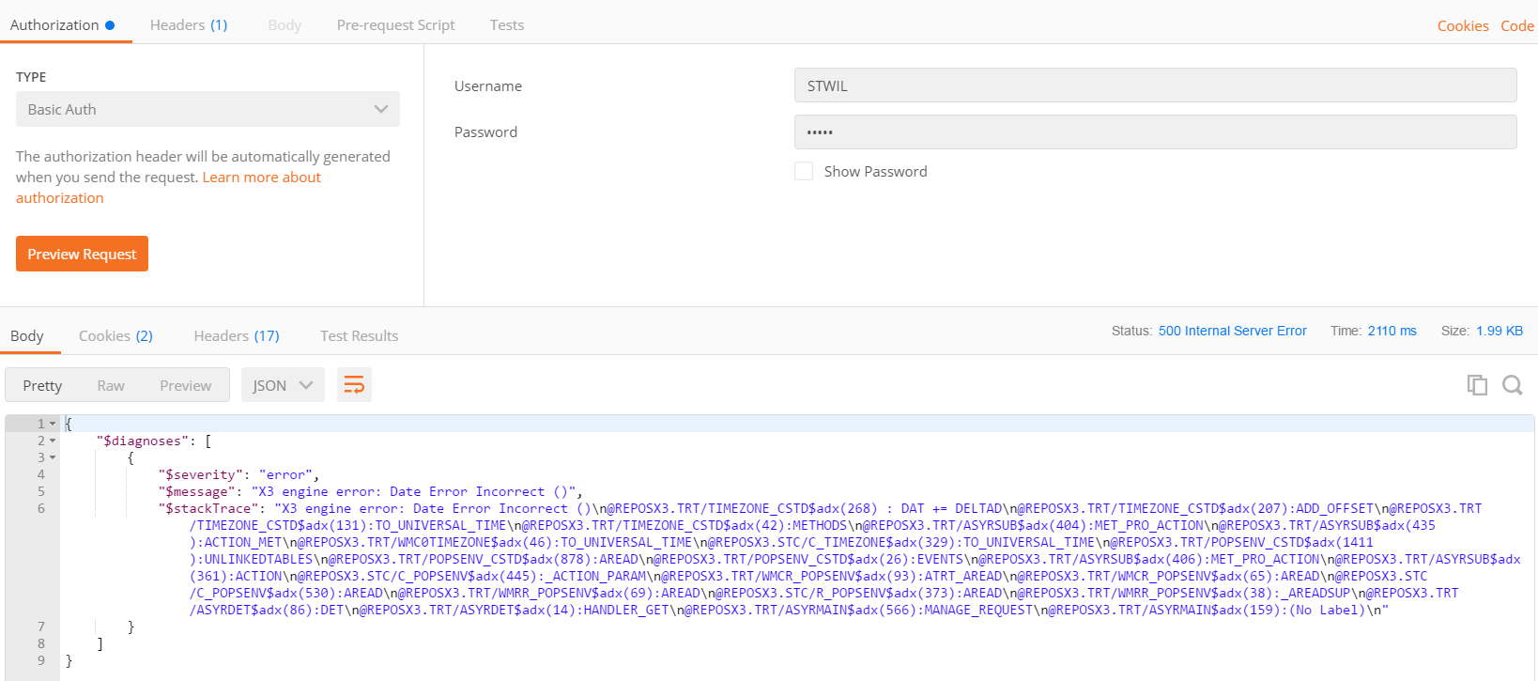
Task: Select the response Body tab
Action: click(27, 336)
